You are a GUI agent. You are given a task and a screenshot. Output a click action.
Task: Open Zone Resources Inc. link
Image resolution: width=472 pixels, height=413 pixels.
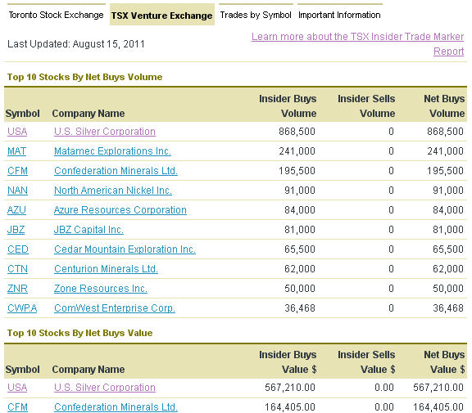[x=101, y=289]
